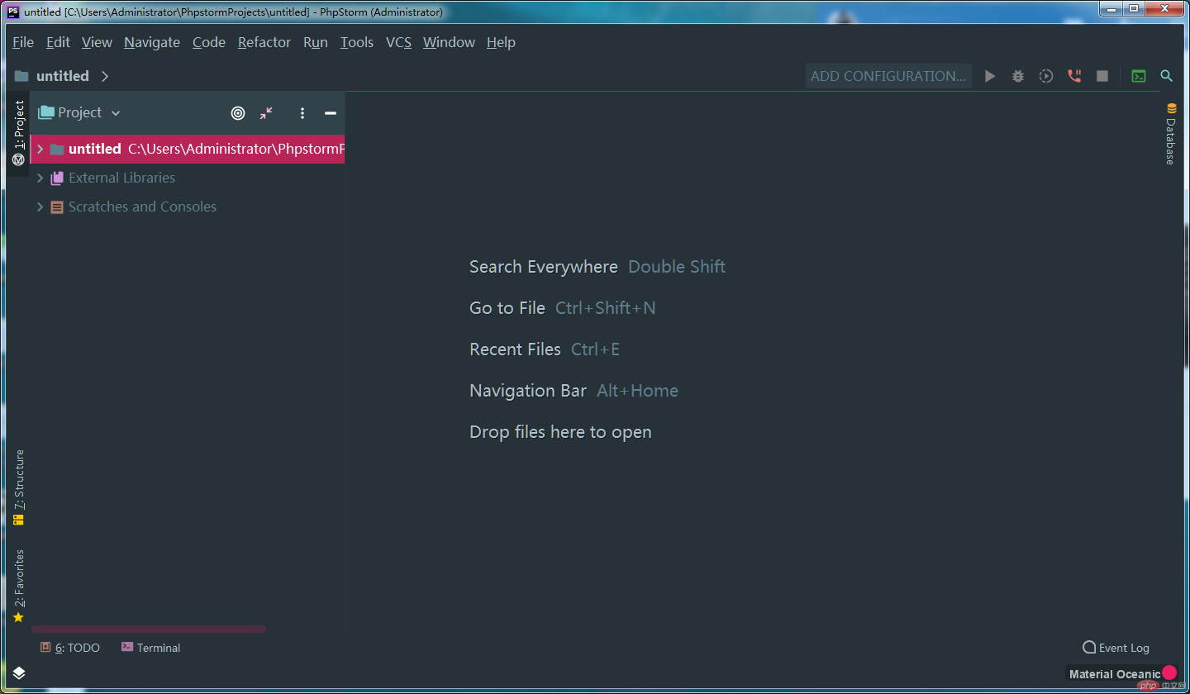Open the File menu
The width and height of the screenshot is (1190, 694).
point(23,42)
